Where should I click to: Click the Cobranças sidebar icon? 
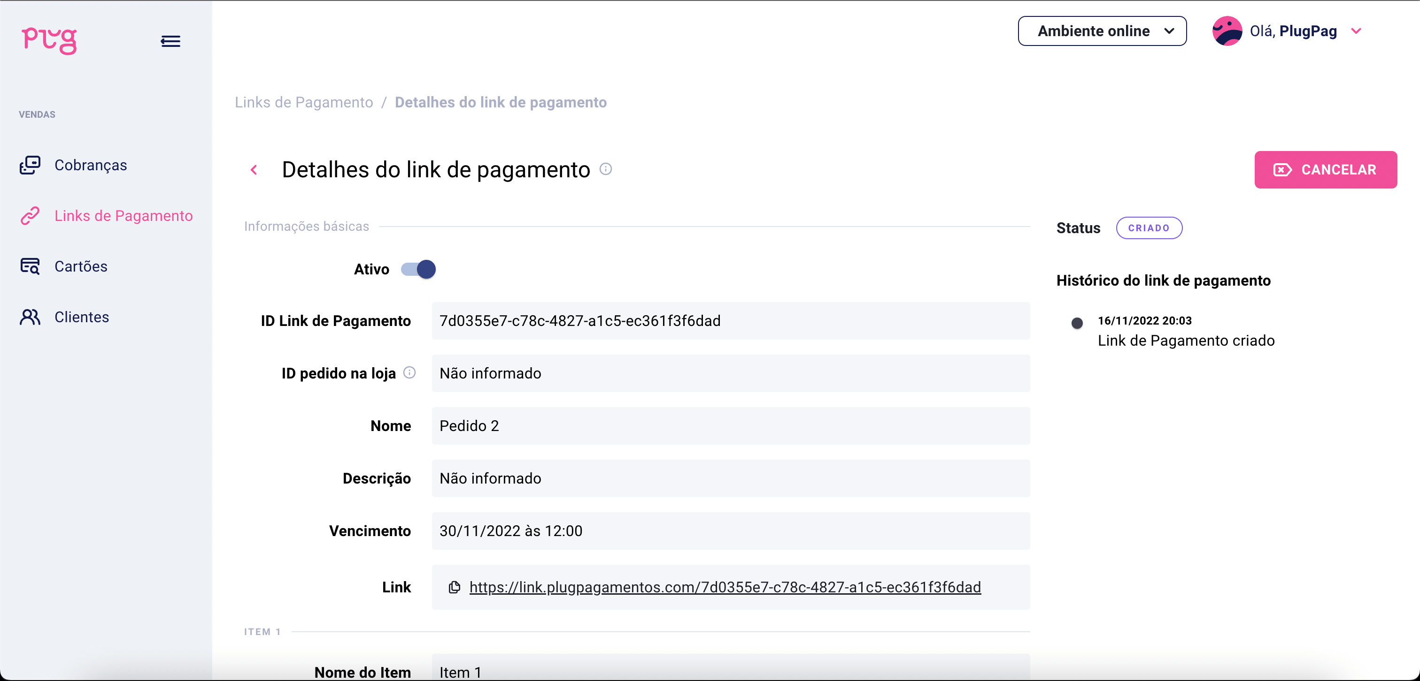click(31, 165)
